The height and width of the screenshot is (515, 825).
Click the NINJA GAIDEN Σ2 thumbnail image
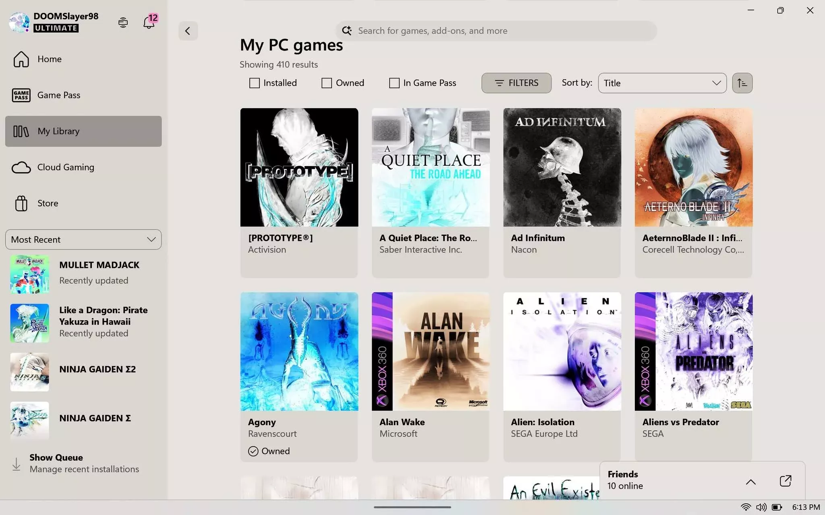29,372
